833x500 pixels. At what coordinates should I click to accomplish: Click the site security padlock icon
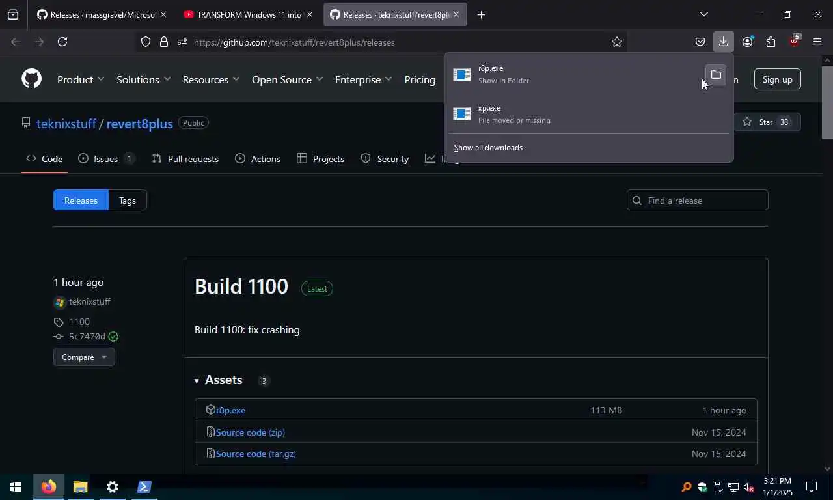tap(164, 42)
